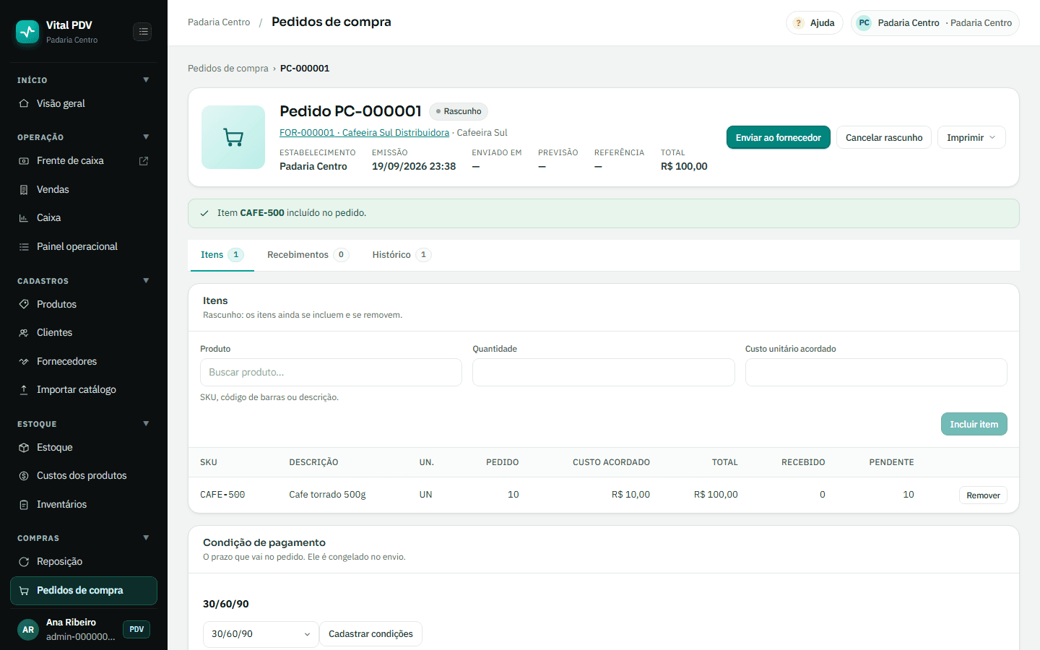Click the Caixa chart icon

point(24,218)
